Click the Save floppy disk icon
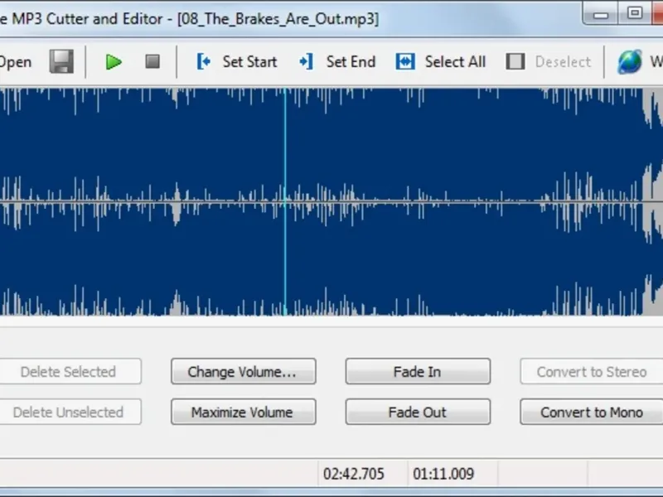This screenshot has width=663, height=497. click(x=61, y=61)
